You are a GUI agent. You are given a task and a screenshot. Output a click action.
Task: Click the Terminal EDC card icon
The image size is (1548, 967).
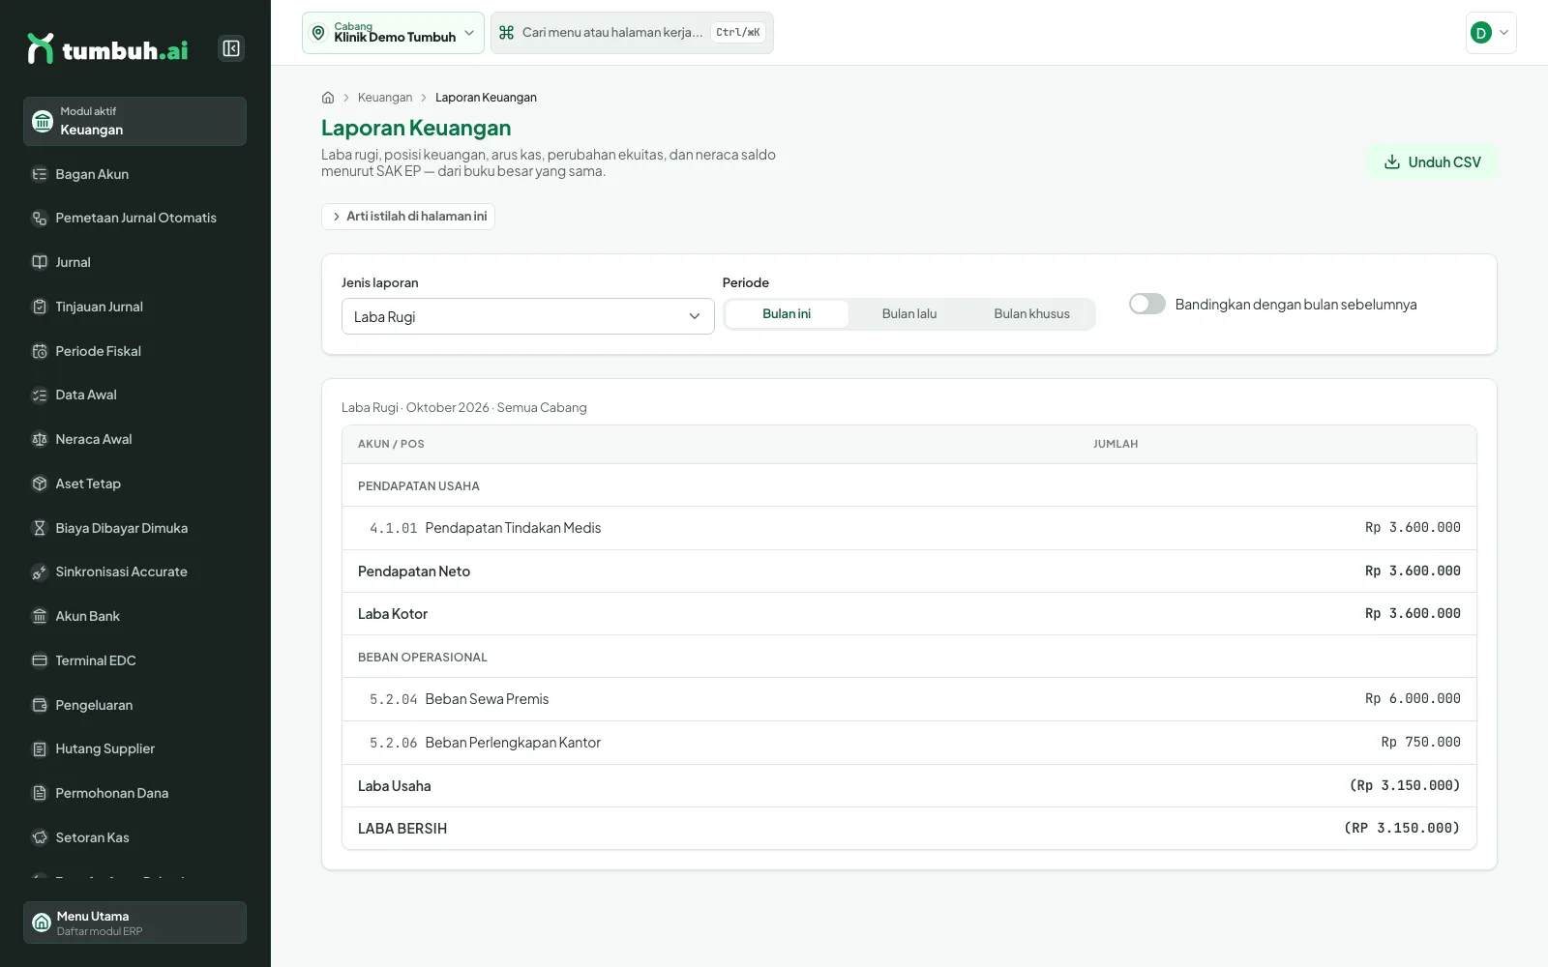[40, 660]
